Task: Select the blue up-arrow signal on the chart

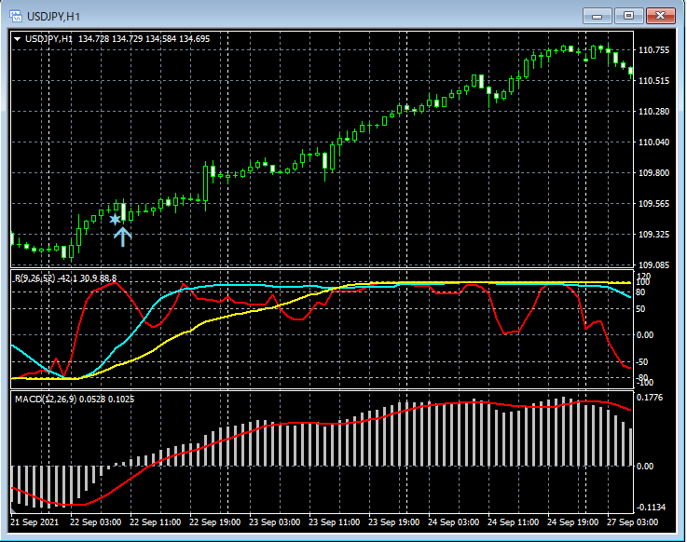Action: pyautogui.click(x=123, y=237)
